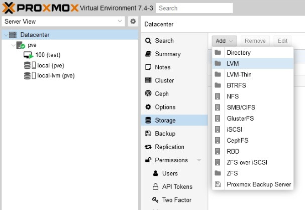This screenshot has width=305, height=210.
Task: Choose NFS from Add menu
Action: [x=253, y=96]
